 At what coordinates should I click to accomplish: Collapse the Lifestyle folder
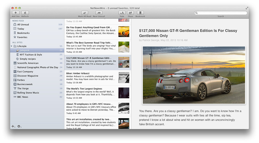click(x=11, y=46)
